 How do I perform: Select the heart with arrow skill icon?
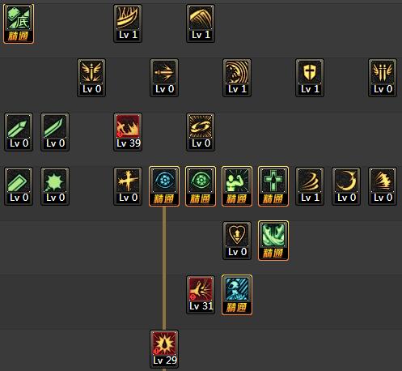coord(237,241)
